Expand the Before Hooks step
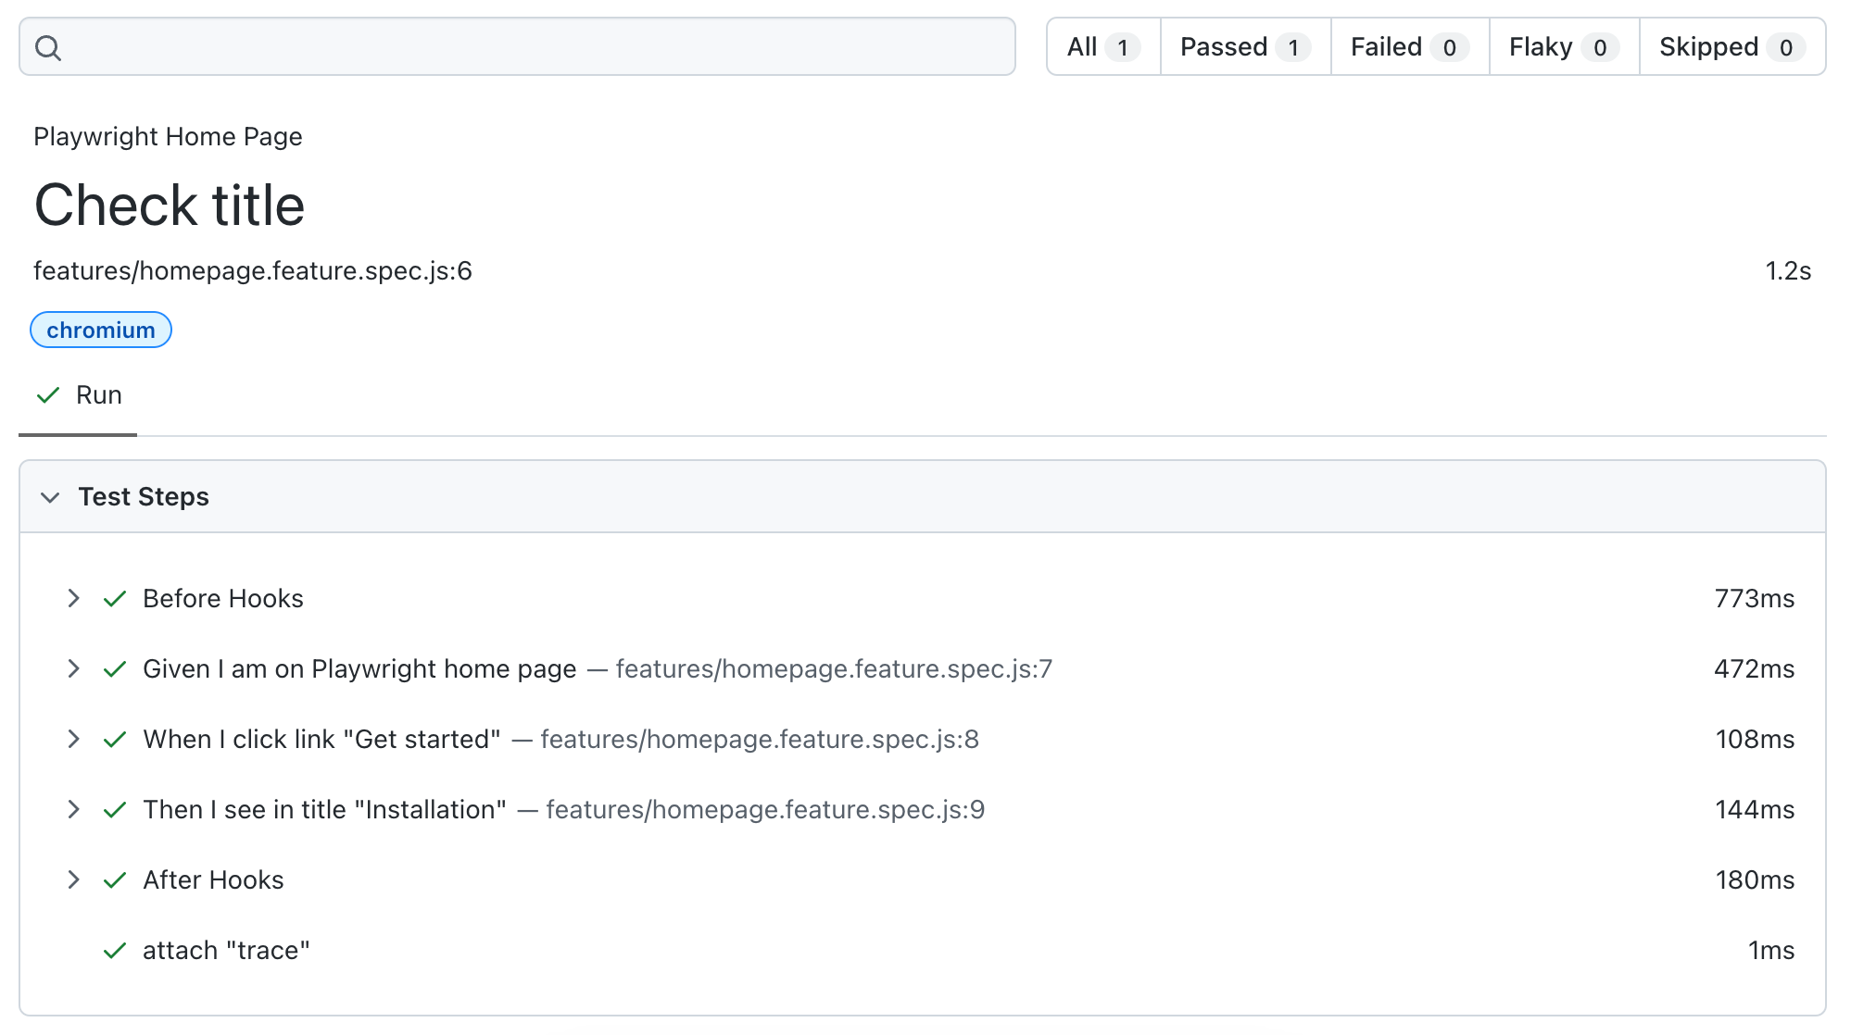 tap(74, 599)
